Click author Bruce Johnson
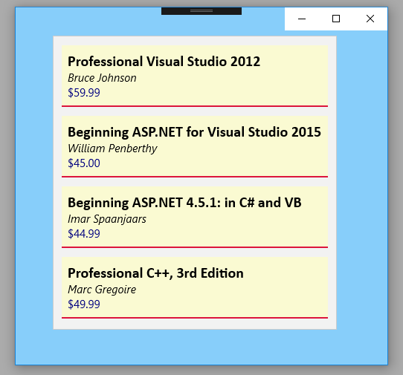 102,78
